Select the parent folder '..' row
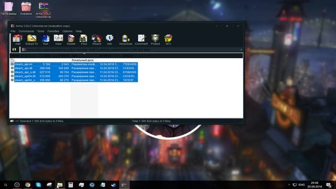This screenshot has width=336, height=189. [74, 60]
